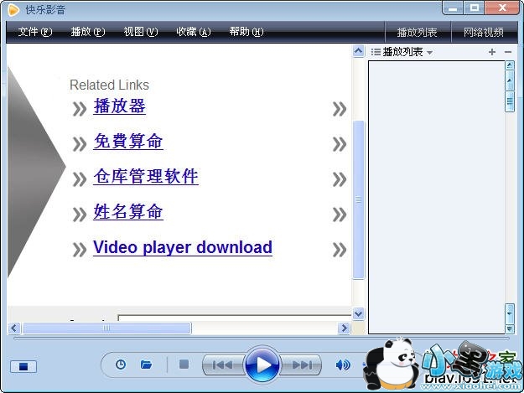Skip to the previous track
This screenshot has height=393, width=524.
223,365
